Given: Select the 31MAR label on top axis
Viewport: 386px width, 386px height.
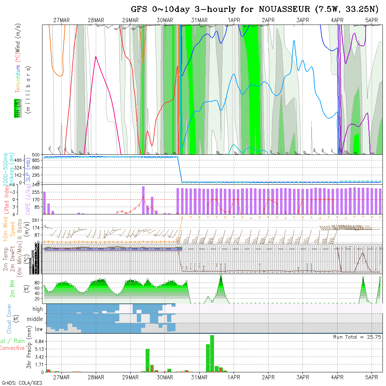Looking at the screenshot, I should pyautogui.click(x=199, y=20).
